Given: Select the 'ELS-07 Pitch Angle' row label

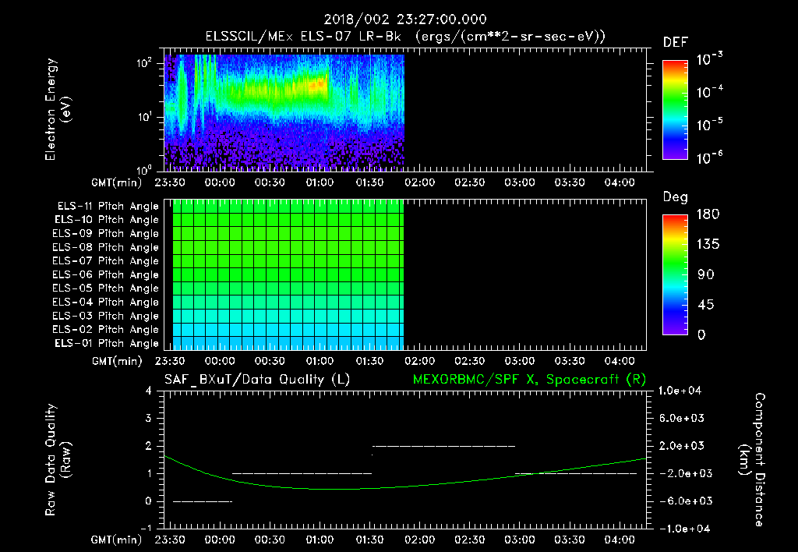Looking at the screenshot, I should [106, 261].
